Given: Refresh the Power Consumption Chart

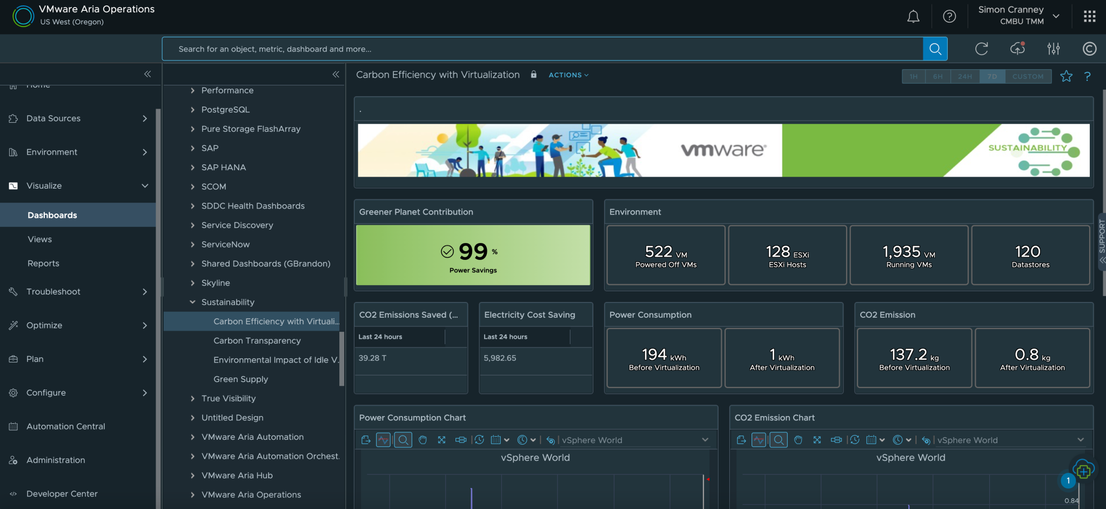Looking at the screenshot, I should pos(479,440).
